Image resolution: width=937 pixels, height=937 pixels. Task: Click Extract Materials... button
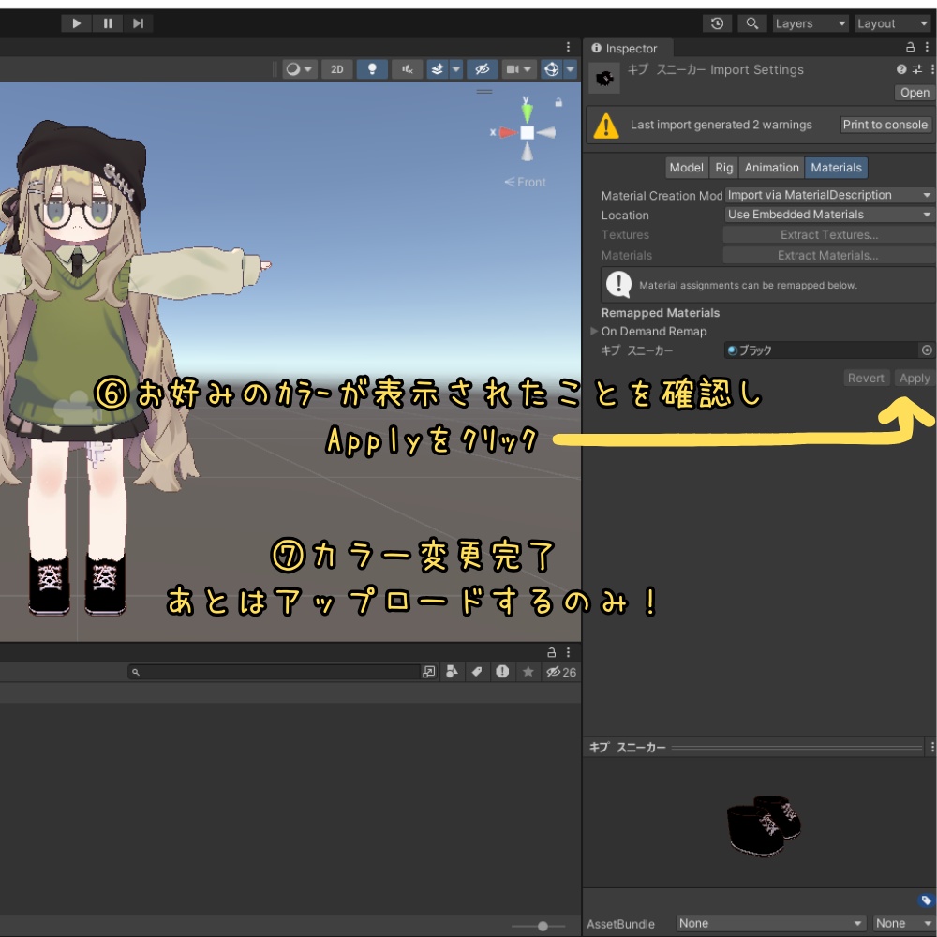pyautogui.click(x=829, y=255)
